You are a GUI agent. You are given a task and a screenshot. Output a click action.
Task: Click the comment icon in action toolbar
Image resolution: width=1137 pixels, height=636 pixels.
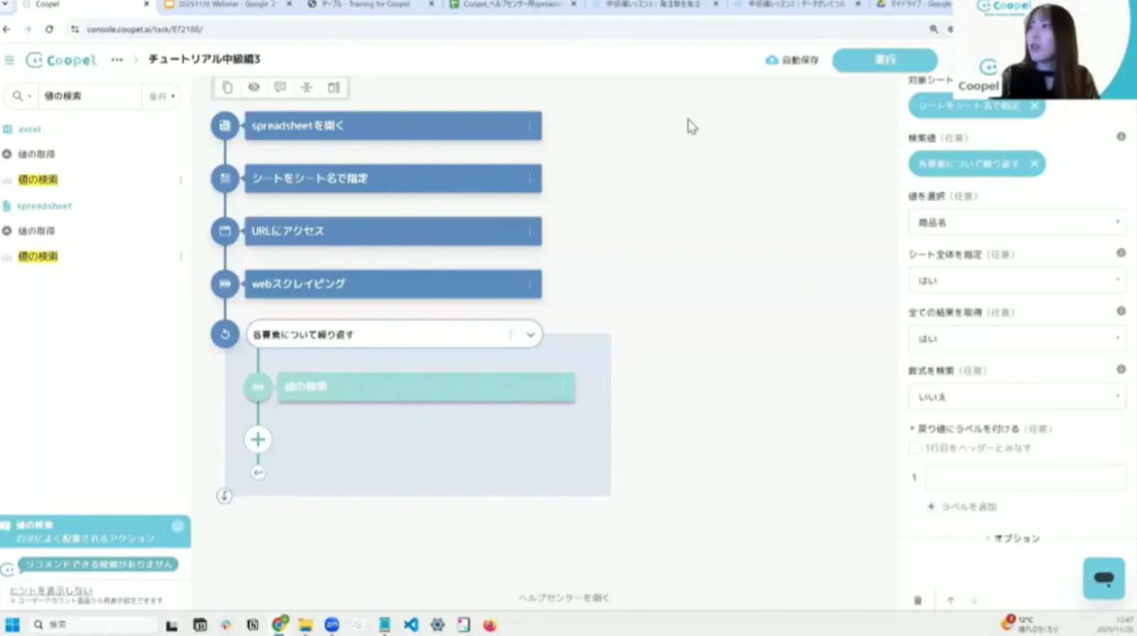point(280,87)
